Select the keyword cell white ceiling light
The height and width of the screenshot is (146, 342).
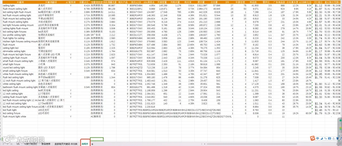(20, 84)
